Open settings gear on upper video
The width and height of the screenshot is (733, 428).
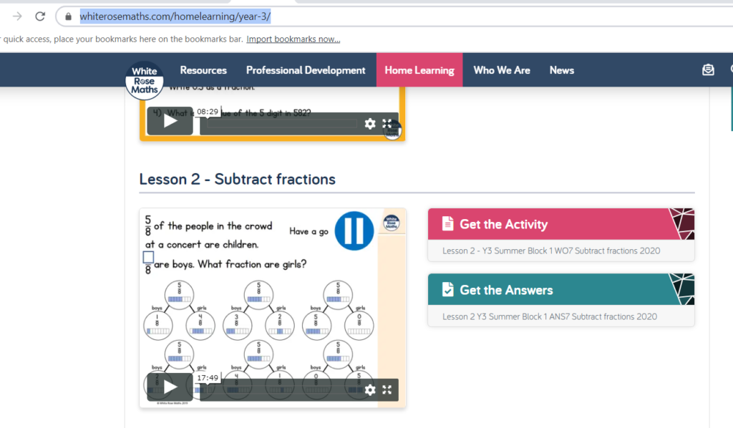coord(370,124)
